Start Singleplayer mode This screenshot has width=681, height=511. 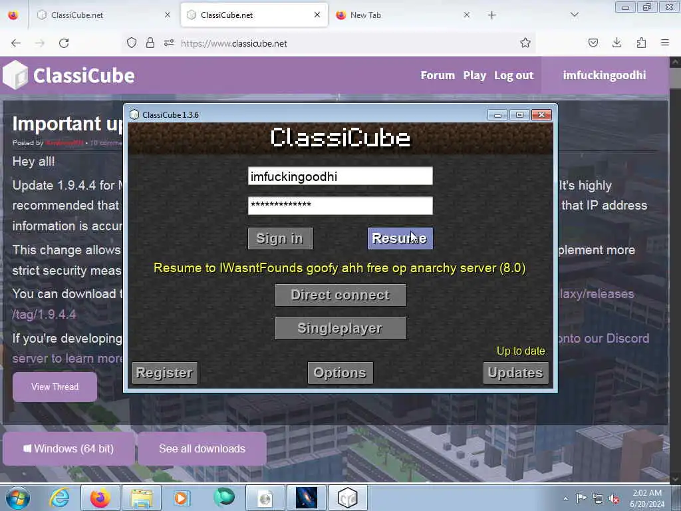click(340, 328)
